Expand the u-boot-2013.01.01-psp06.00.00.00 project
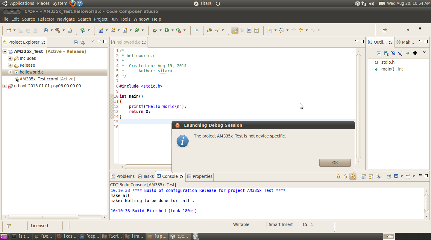431x240 pixels. (x=4, y=86)
